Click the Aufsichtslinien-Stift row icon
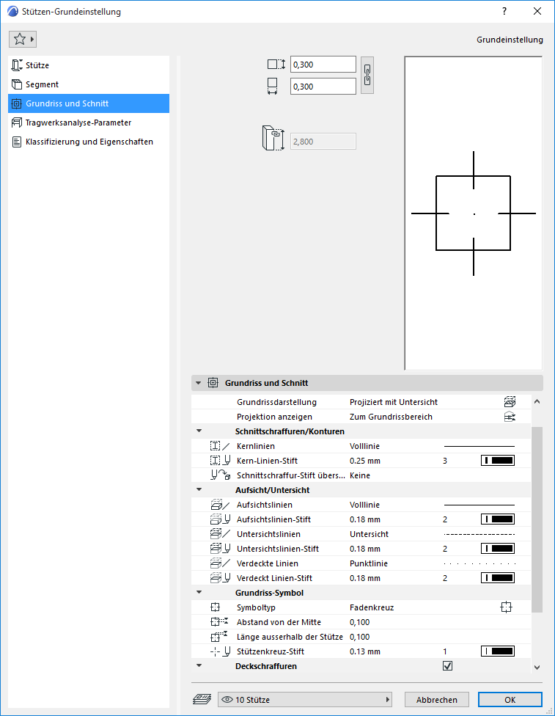This screenshot has width=555, height=716. coord(220,519)
